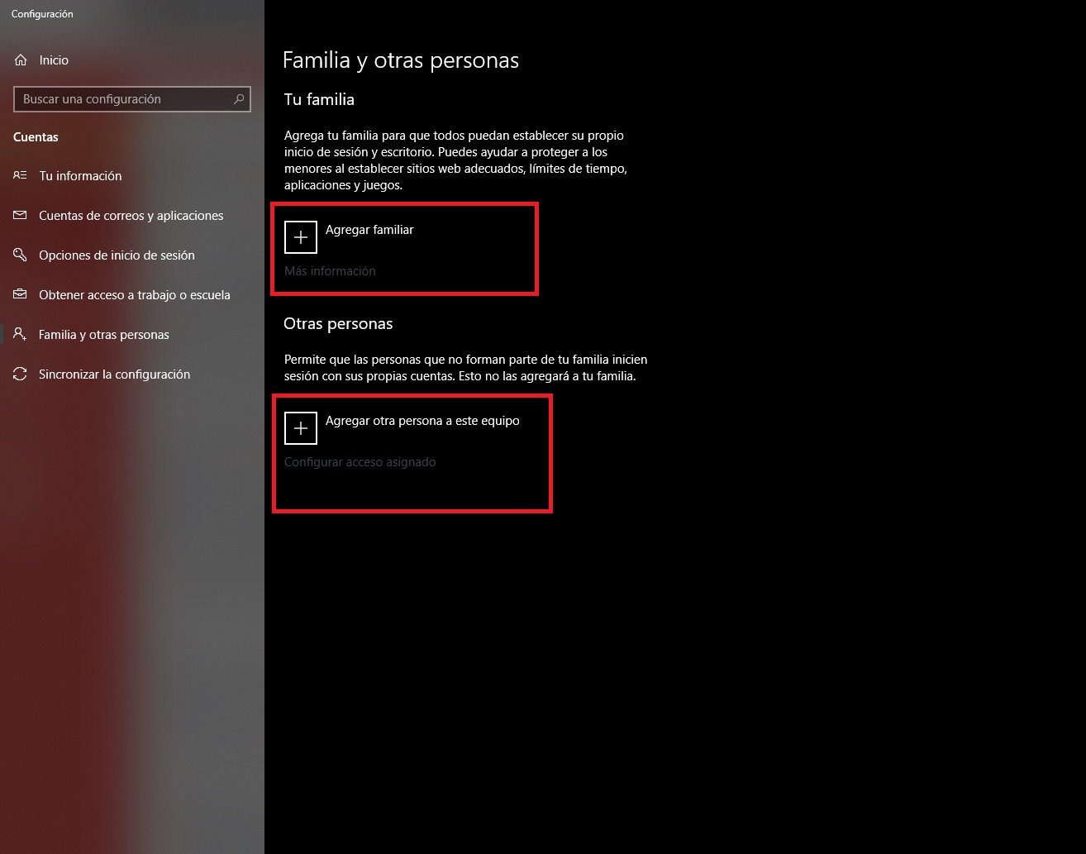Open Obtener acceso a trabajo o escuela

132,295
